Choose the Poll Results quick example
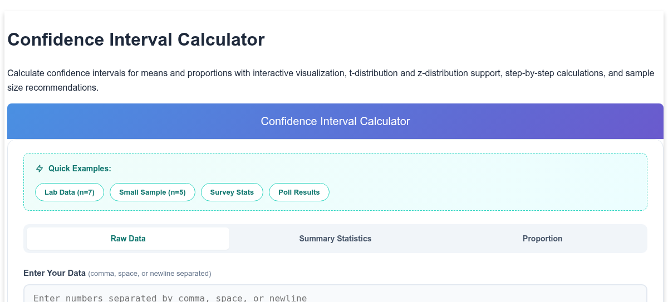This screenshot has width=668, height=302. [x=299, y=192]
